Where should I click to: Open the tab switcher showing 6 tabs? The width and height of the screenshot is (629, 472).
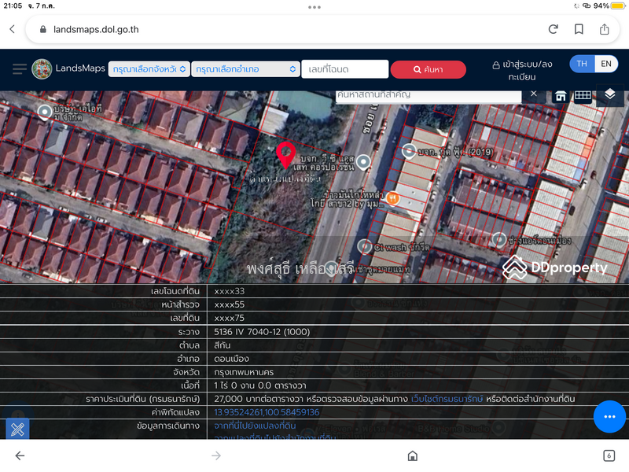609,455
